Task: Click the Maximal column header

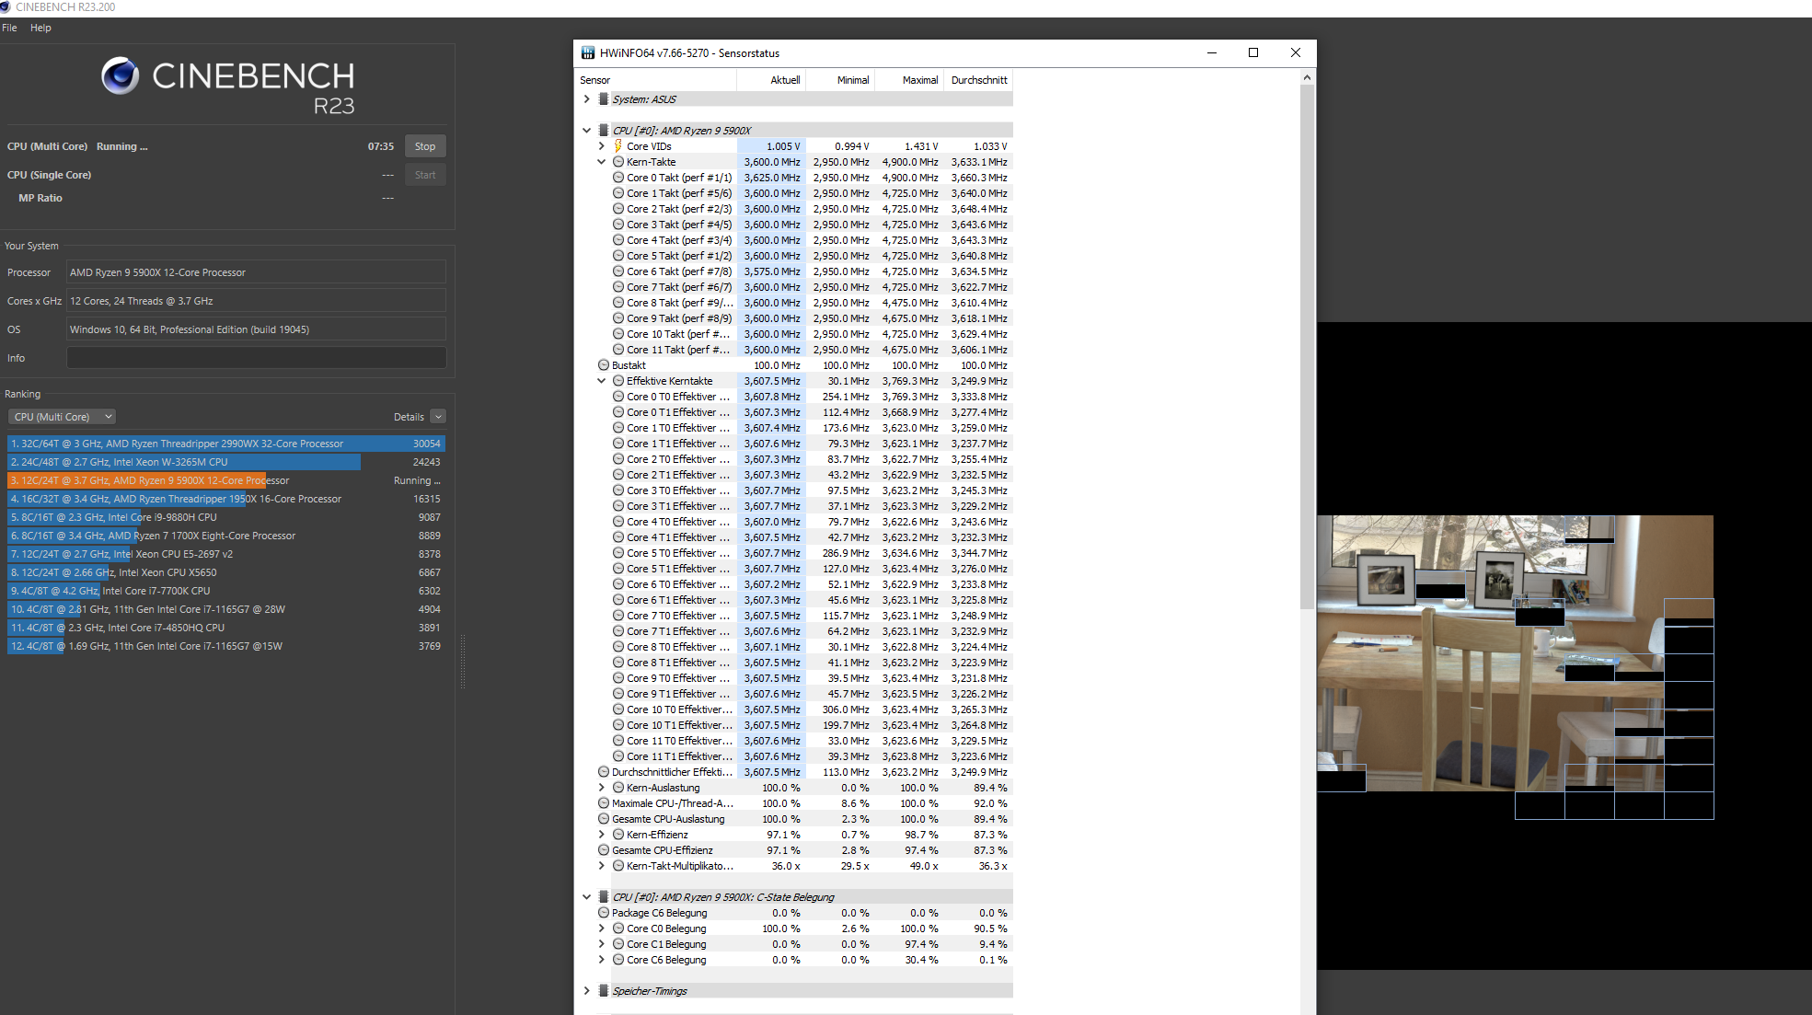Action: click(919, 80)
